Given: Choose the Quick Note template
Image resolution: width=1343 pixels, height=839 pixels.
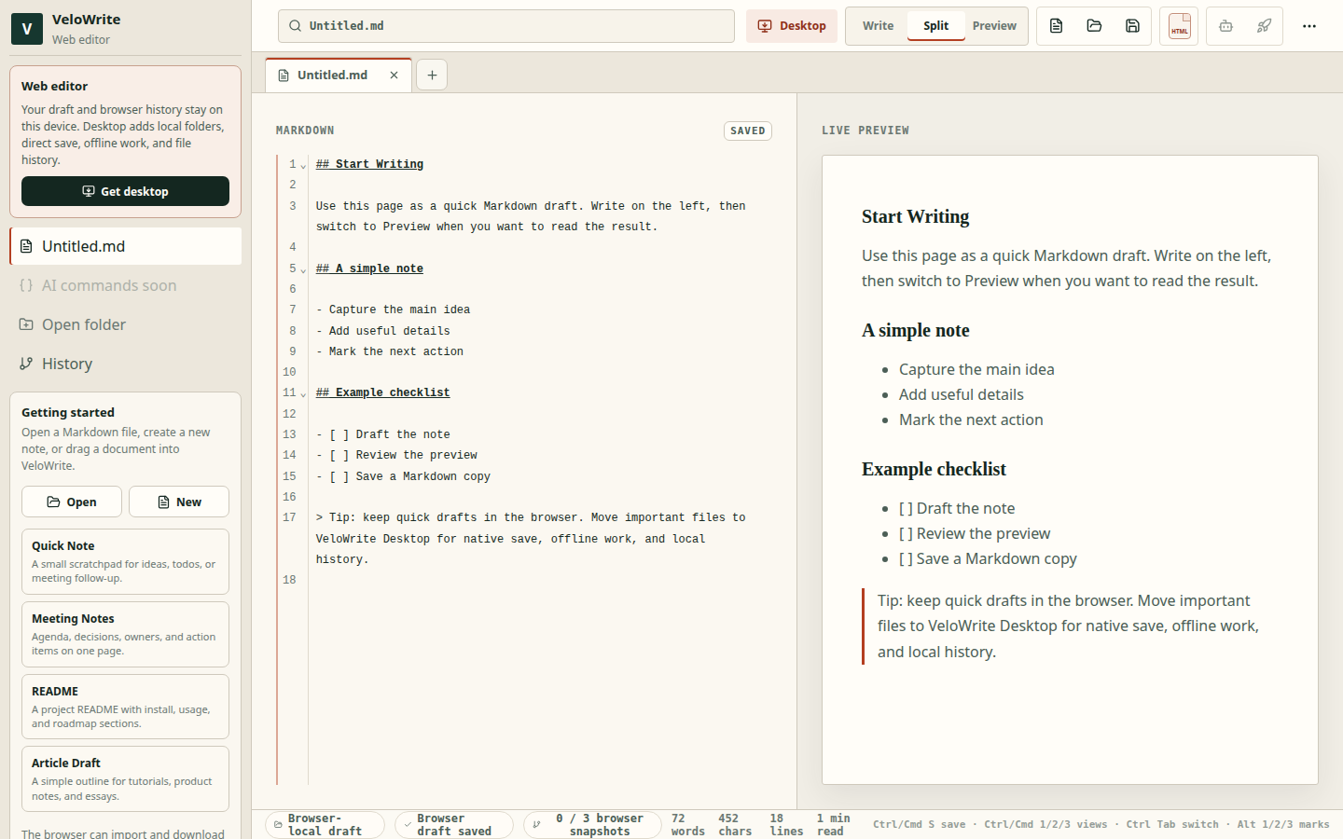Looking at the screenshot, I should (125, 561).
